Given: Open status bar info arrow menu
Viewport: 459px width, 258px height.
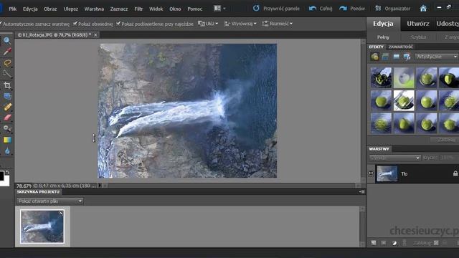Looking at the screenshot, I should coord(100,186).
